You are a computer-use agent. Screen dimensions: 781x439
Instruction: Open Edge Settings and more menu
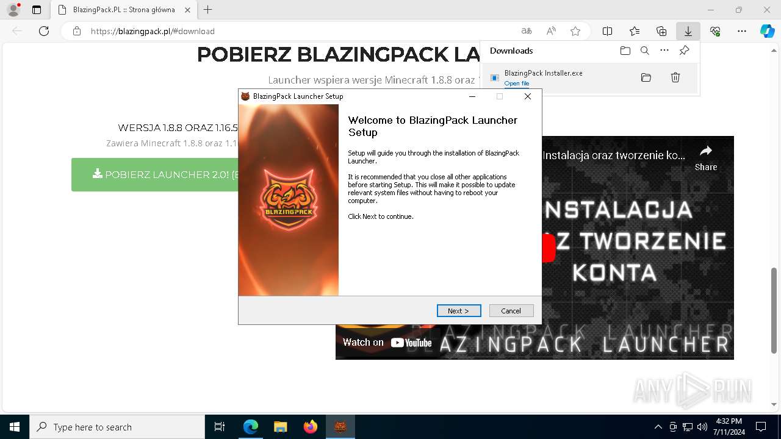click(x=741, y=31)
